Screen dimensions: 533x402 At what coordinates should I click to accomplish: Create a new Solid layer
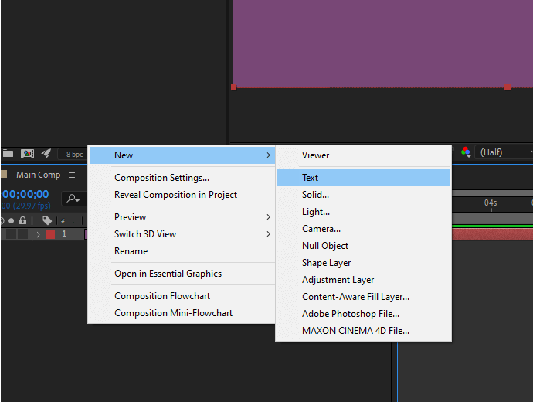pos(363,195)
